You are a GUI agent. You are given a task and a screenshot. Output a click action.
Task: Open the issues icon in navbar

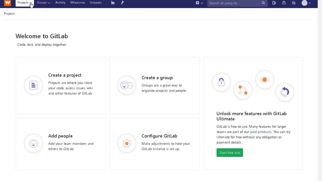274,3
